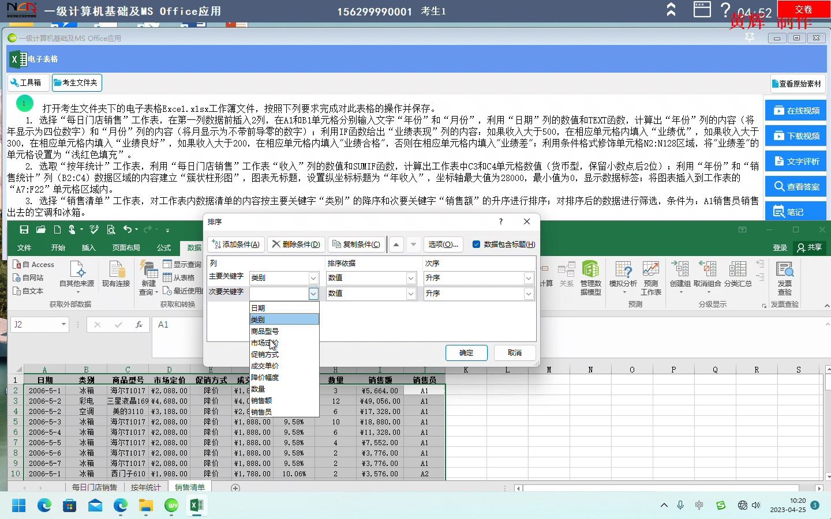Image resolution: width=831 pixels, height=519 pixels.
Task: Move sort condition up with arrow button
Action: (396, 245)
